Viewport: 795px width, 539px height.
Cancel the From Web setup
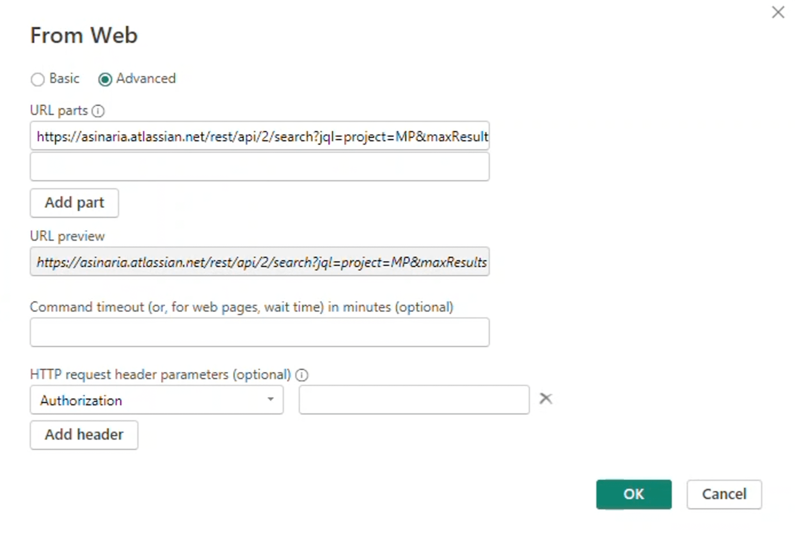723,494
